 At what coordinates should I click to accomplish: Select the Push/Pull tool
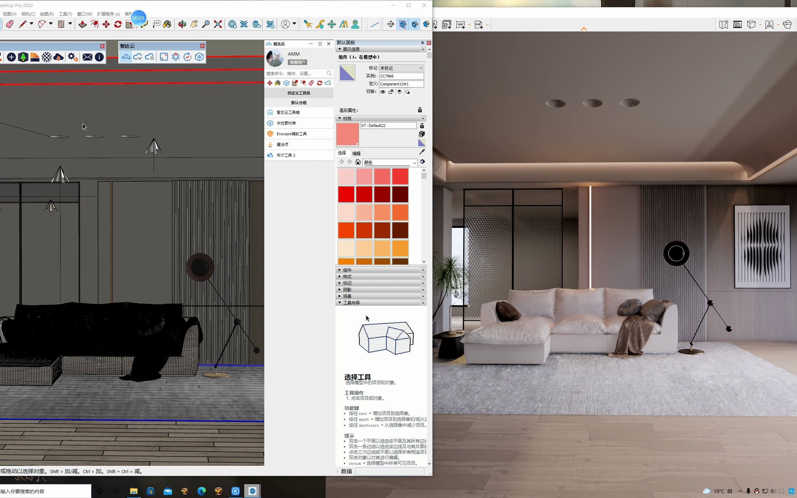83,24
